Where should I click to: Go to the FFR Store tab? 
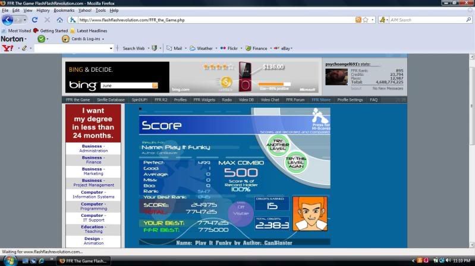pos(321,100)
